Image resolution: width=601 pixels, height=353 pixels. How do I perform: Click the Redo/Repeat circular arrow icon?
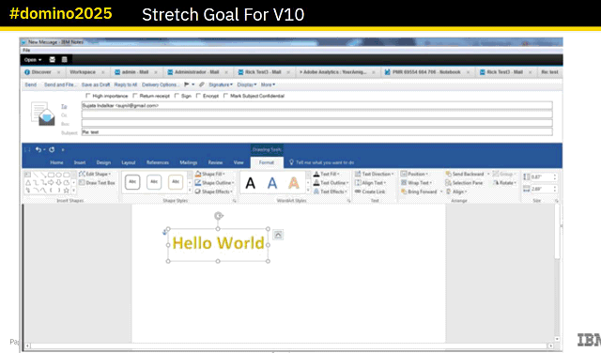(52, 149)
